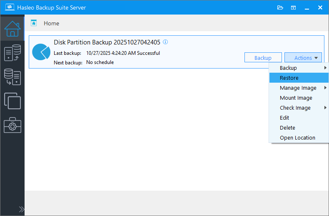This screenshot has height=216, width=329.
Task: Click the open folder icon in title bar
Action: click(280, 8)
